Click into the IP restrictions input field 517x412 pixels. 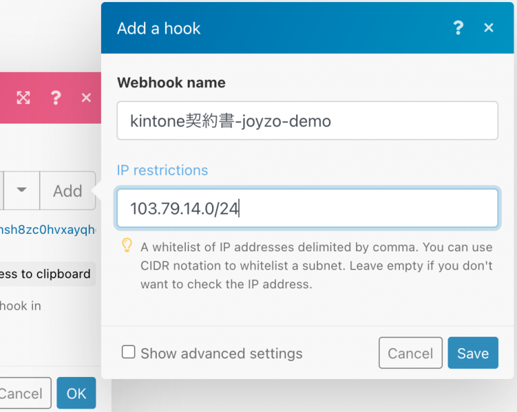pyautogui.click(x=307, y=208)
